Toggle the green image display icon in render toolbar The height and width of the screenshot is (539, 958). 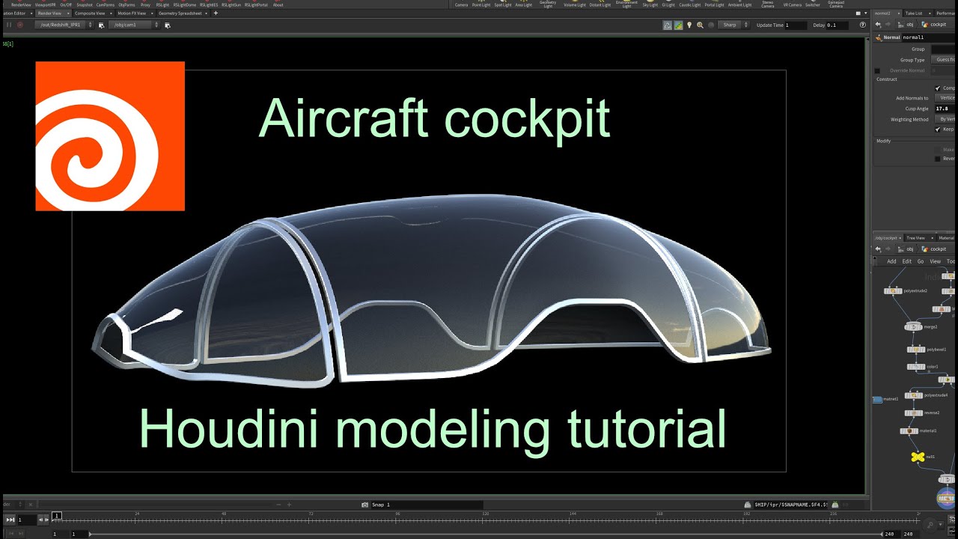coord(678,25)
